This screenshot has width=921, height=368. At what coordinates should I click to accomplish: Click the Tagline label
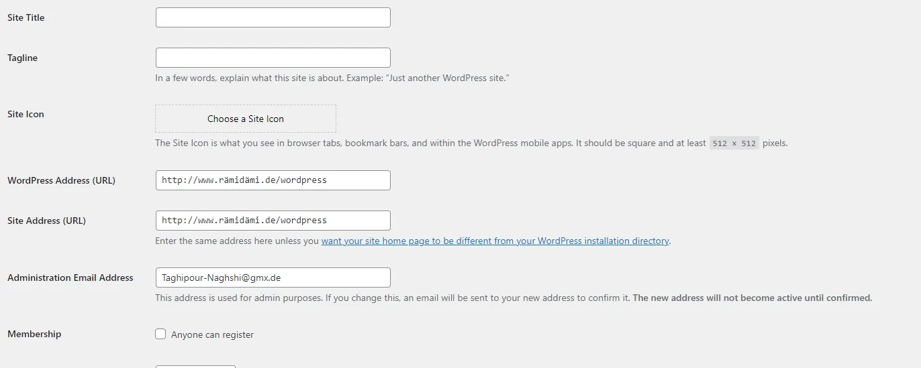click(x=23, y=58)
